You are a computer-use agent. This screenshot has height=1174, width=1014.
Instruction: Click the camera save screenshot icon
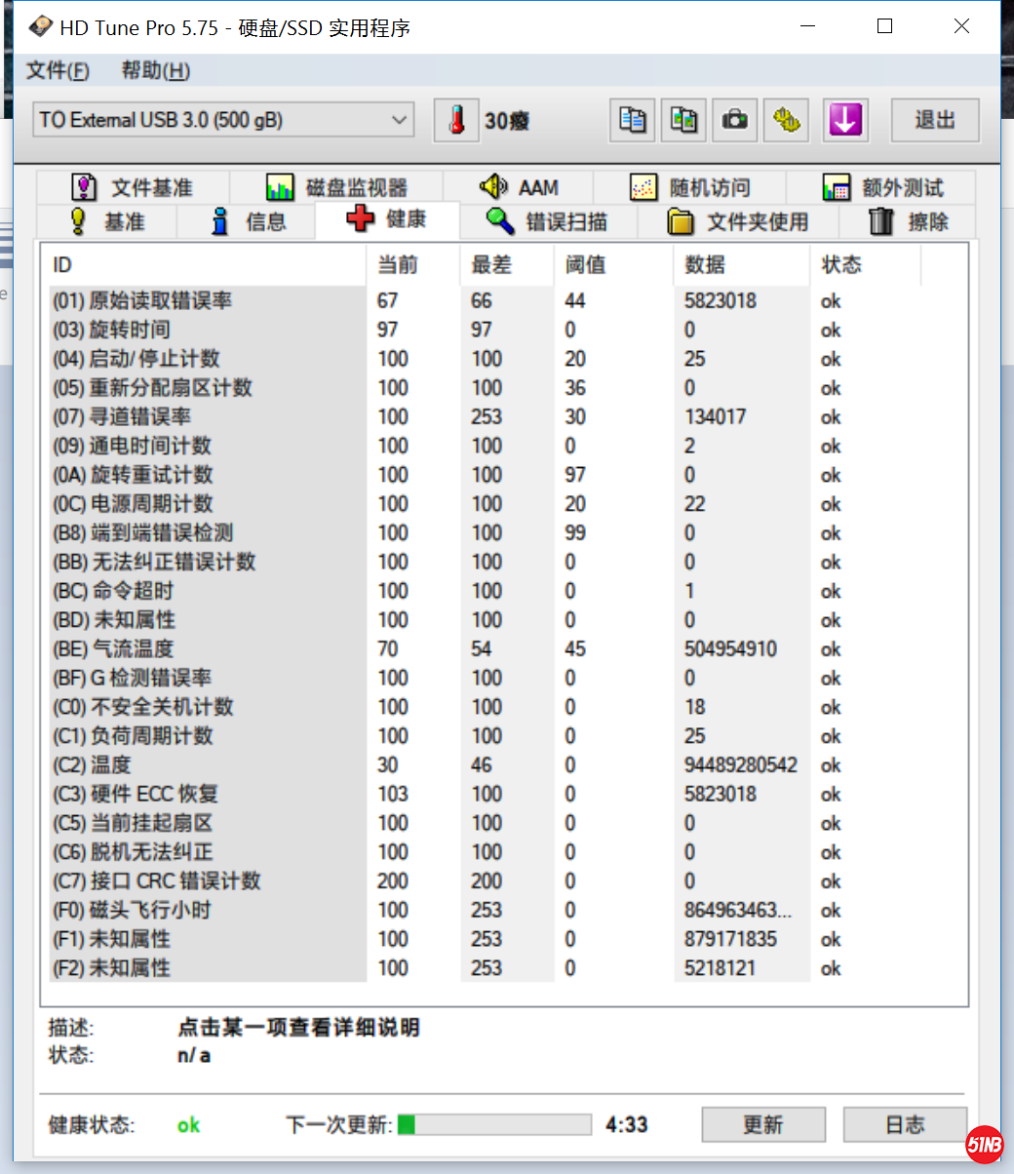734,121
